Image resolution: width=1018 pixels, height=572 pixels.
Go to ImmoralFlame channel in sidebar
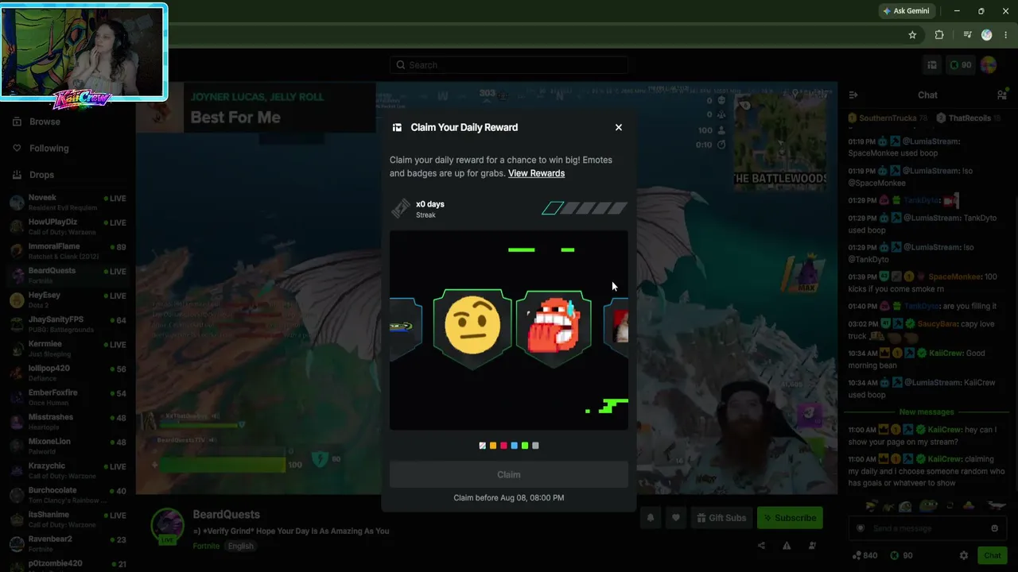point(67,251)
